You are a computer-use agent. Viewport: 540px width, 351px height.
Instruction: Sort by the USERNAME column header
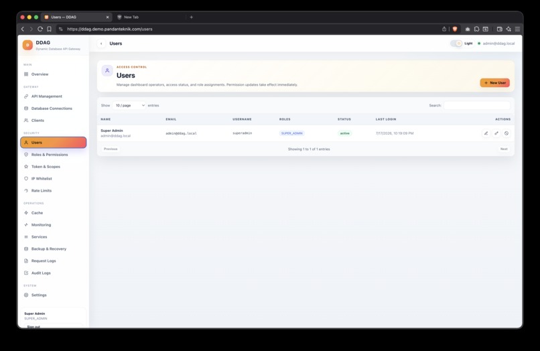[242, 119]
